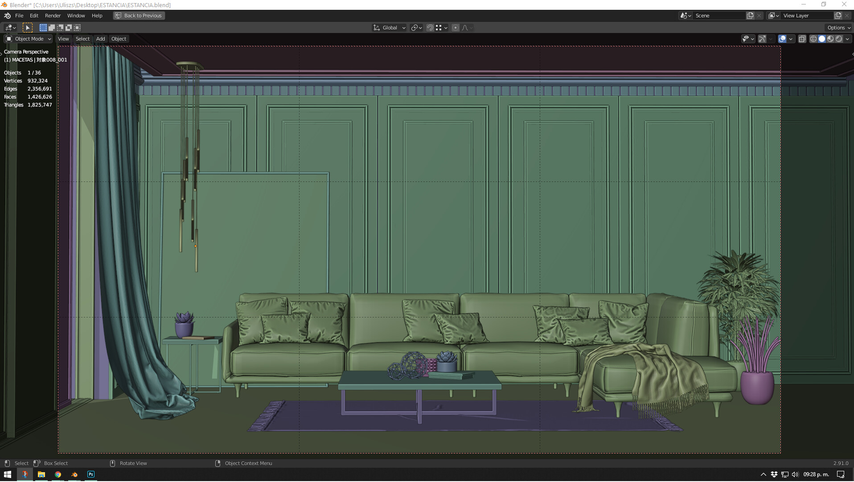
Task: Toggle proportional editing
Action: click(456, 28)
